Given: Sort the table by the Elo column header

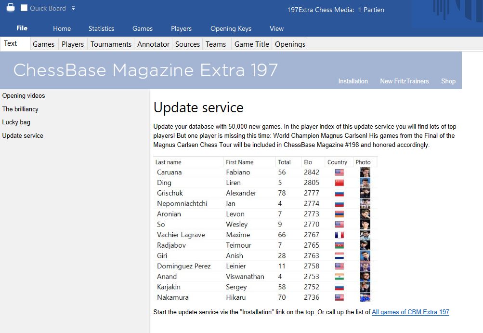Looking at the screenshot, I should [308, 162].
